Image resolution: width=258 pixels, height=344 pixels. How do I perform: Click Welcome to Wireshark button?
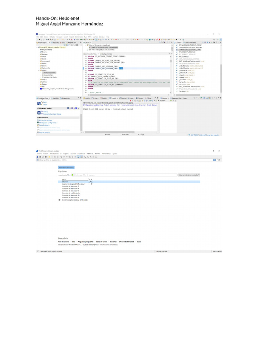[x=66, y=167]
